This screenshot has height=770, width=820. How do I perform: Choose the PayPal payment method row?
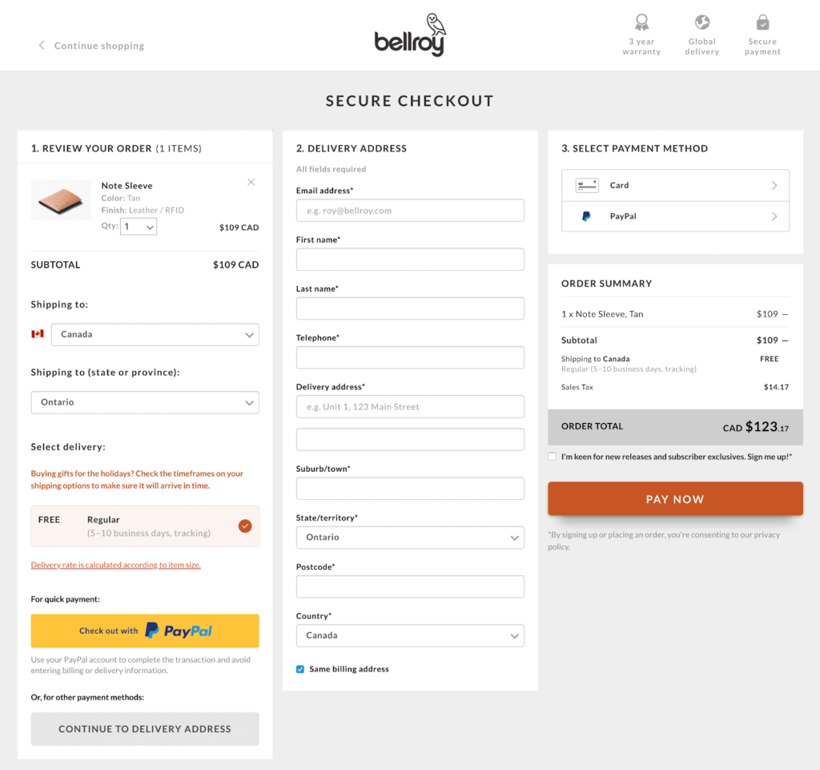tap(675, 216)
